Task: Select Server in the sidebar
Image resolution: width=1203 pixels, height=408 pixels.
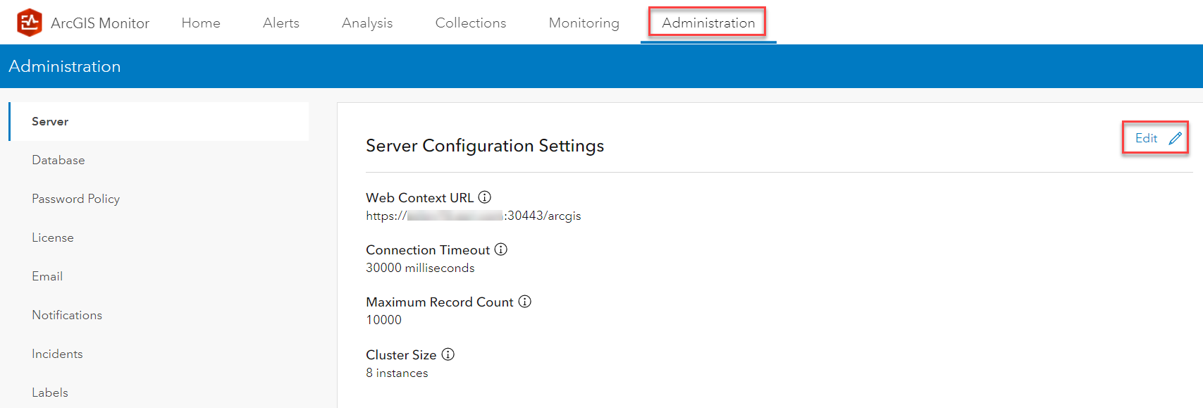Action: coord(50,121)
